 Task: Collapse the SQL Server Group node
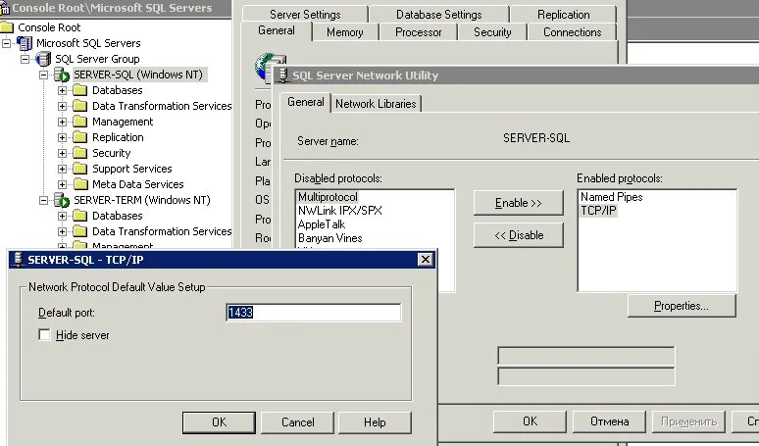click(25, 59)
